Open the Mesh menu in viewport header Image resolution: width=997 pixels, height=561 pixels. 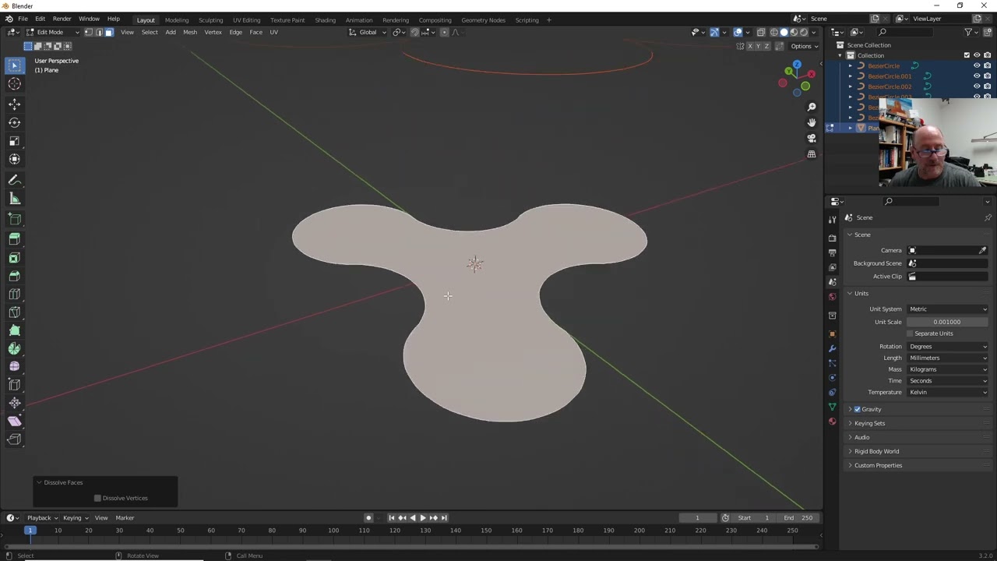pos(190,32)
